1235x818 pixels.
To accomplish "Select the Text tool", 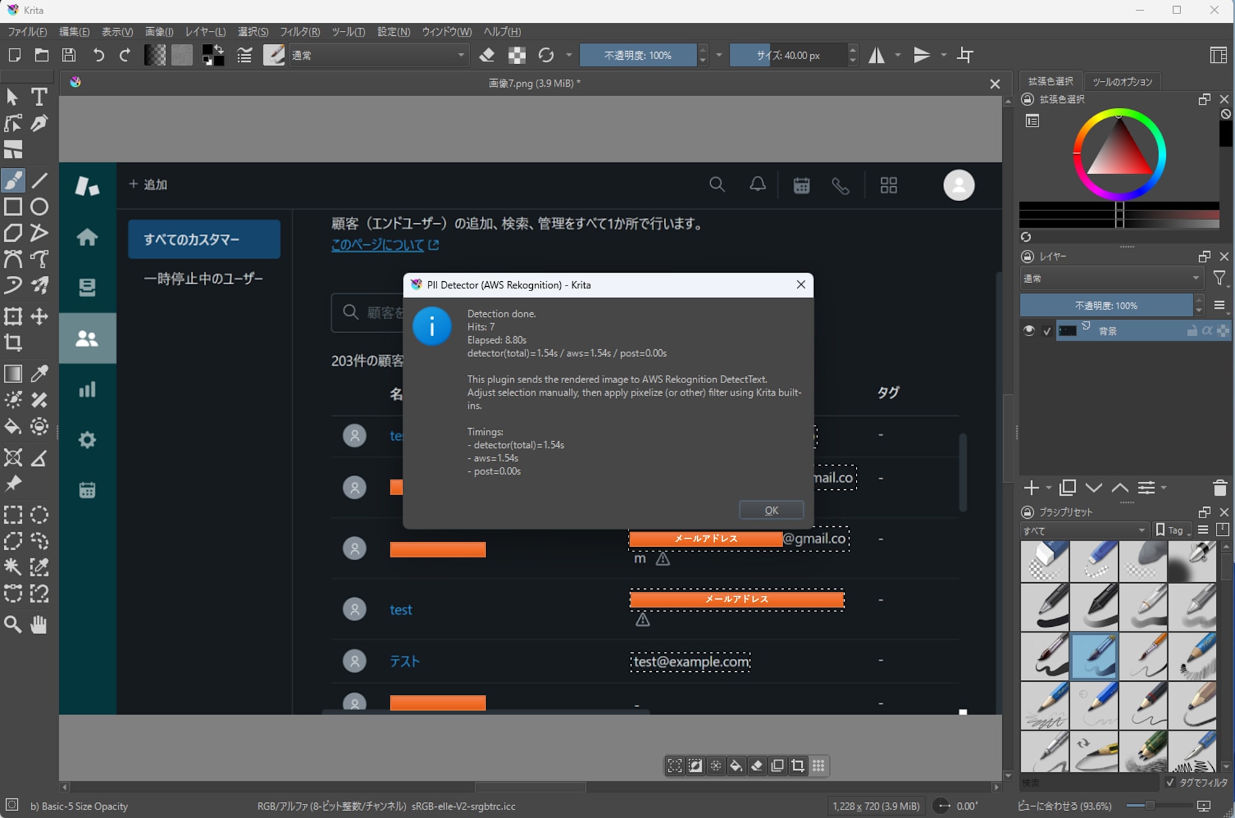I will (39, 97).
